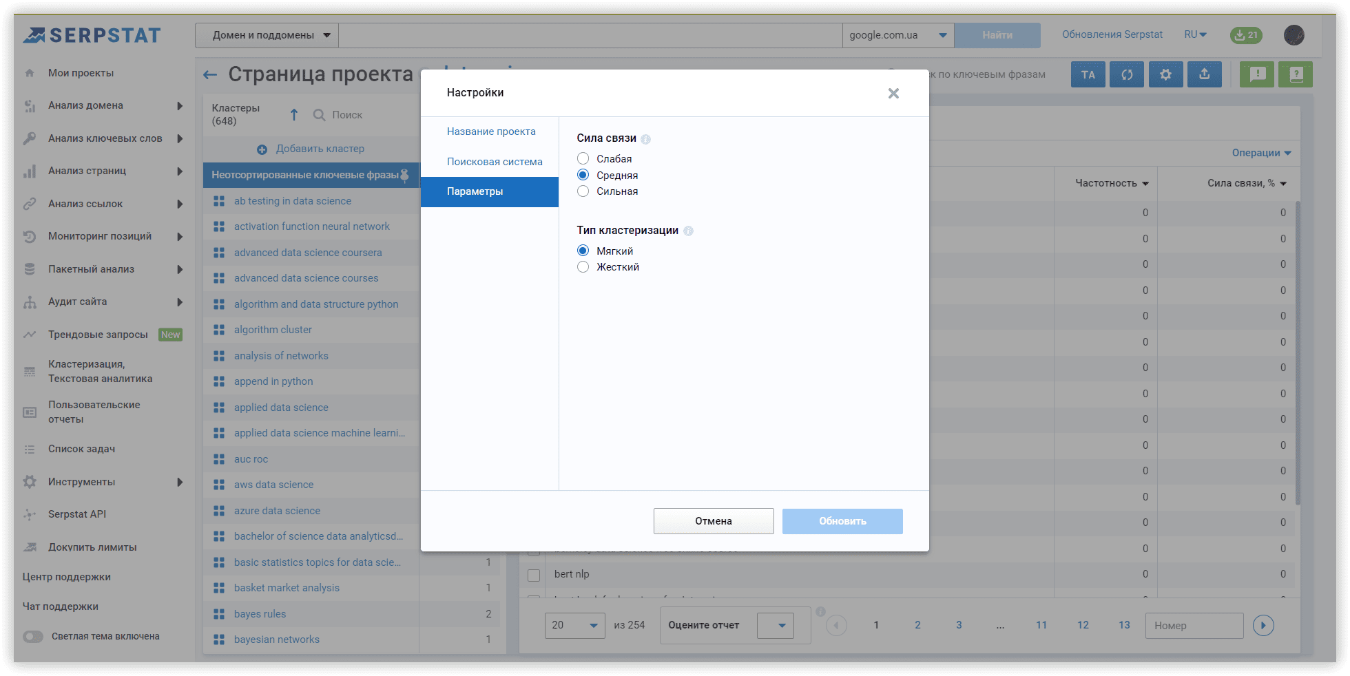Open the google.com.ua search engine dropdown

click(897, 35)
